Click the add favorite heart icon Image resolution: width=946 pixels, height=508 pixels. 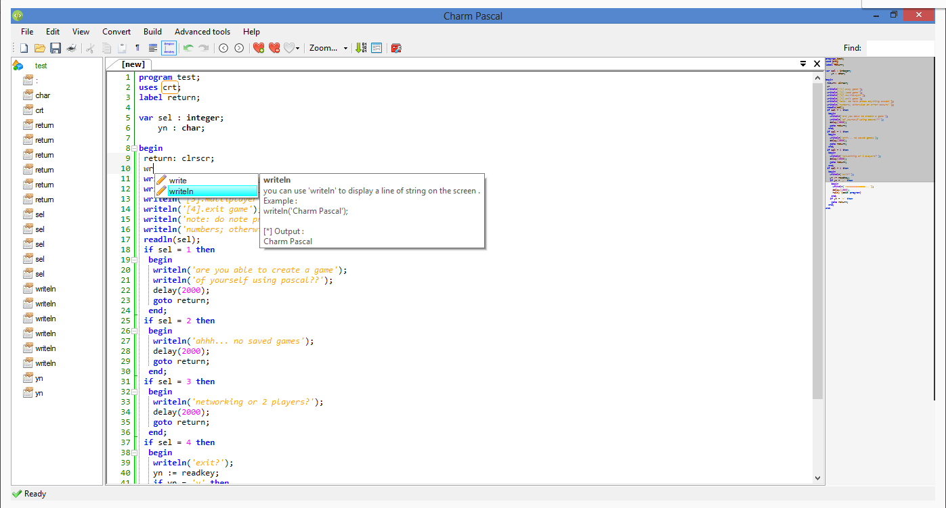click(x=258, y=48)
